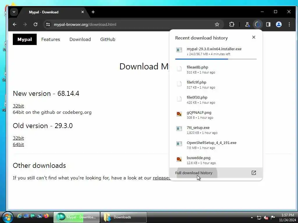Click the muted volume tray icon
The image size is (298, 223).
point(266,217)
